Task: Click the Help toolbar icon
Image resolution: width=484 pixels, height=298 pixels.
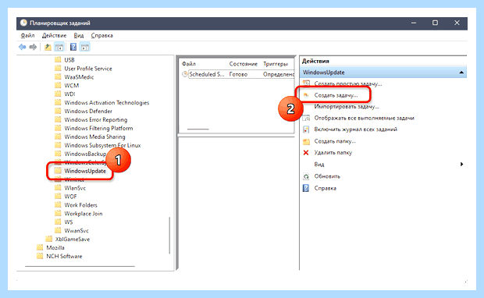Action: click(x=73, y=48)
